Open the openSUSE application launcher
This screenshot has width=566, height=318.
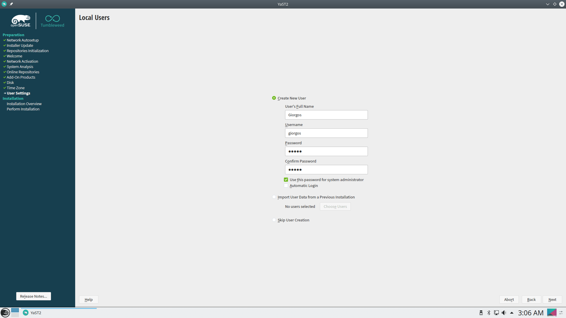tap(5, 312)
